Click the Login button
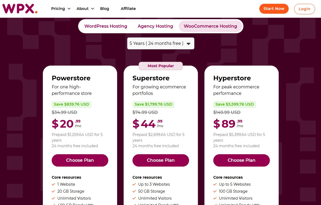This screenshot has width=321, height=205. click(x=304, y=9)
